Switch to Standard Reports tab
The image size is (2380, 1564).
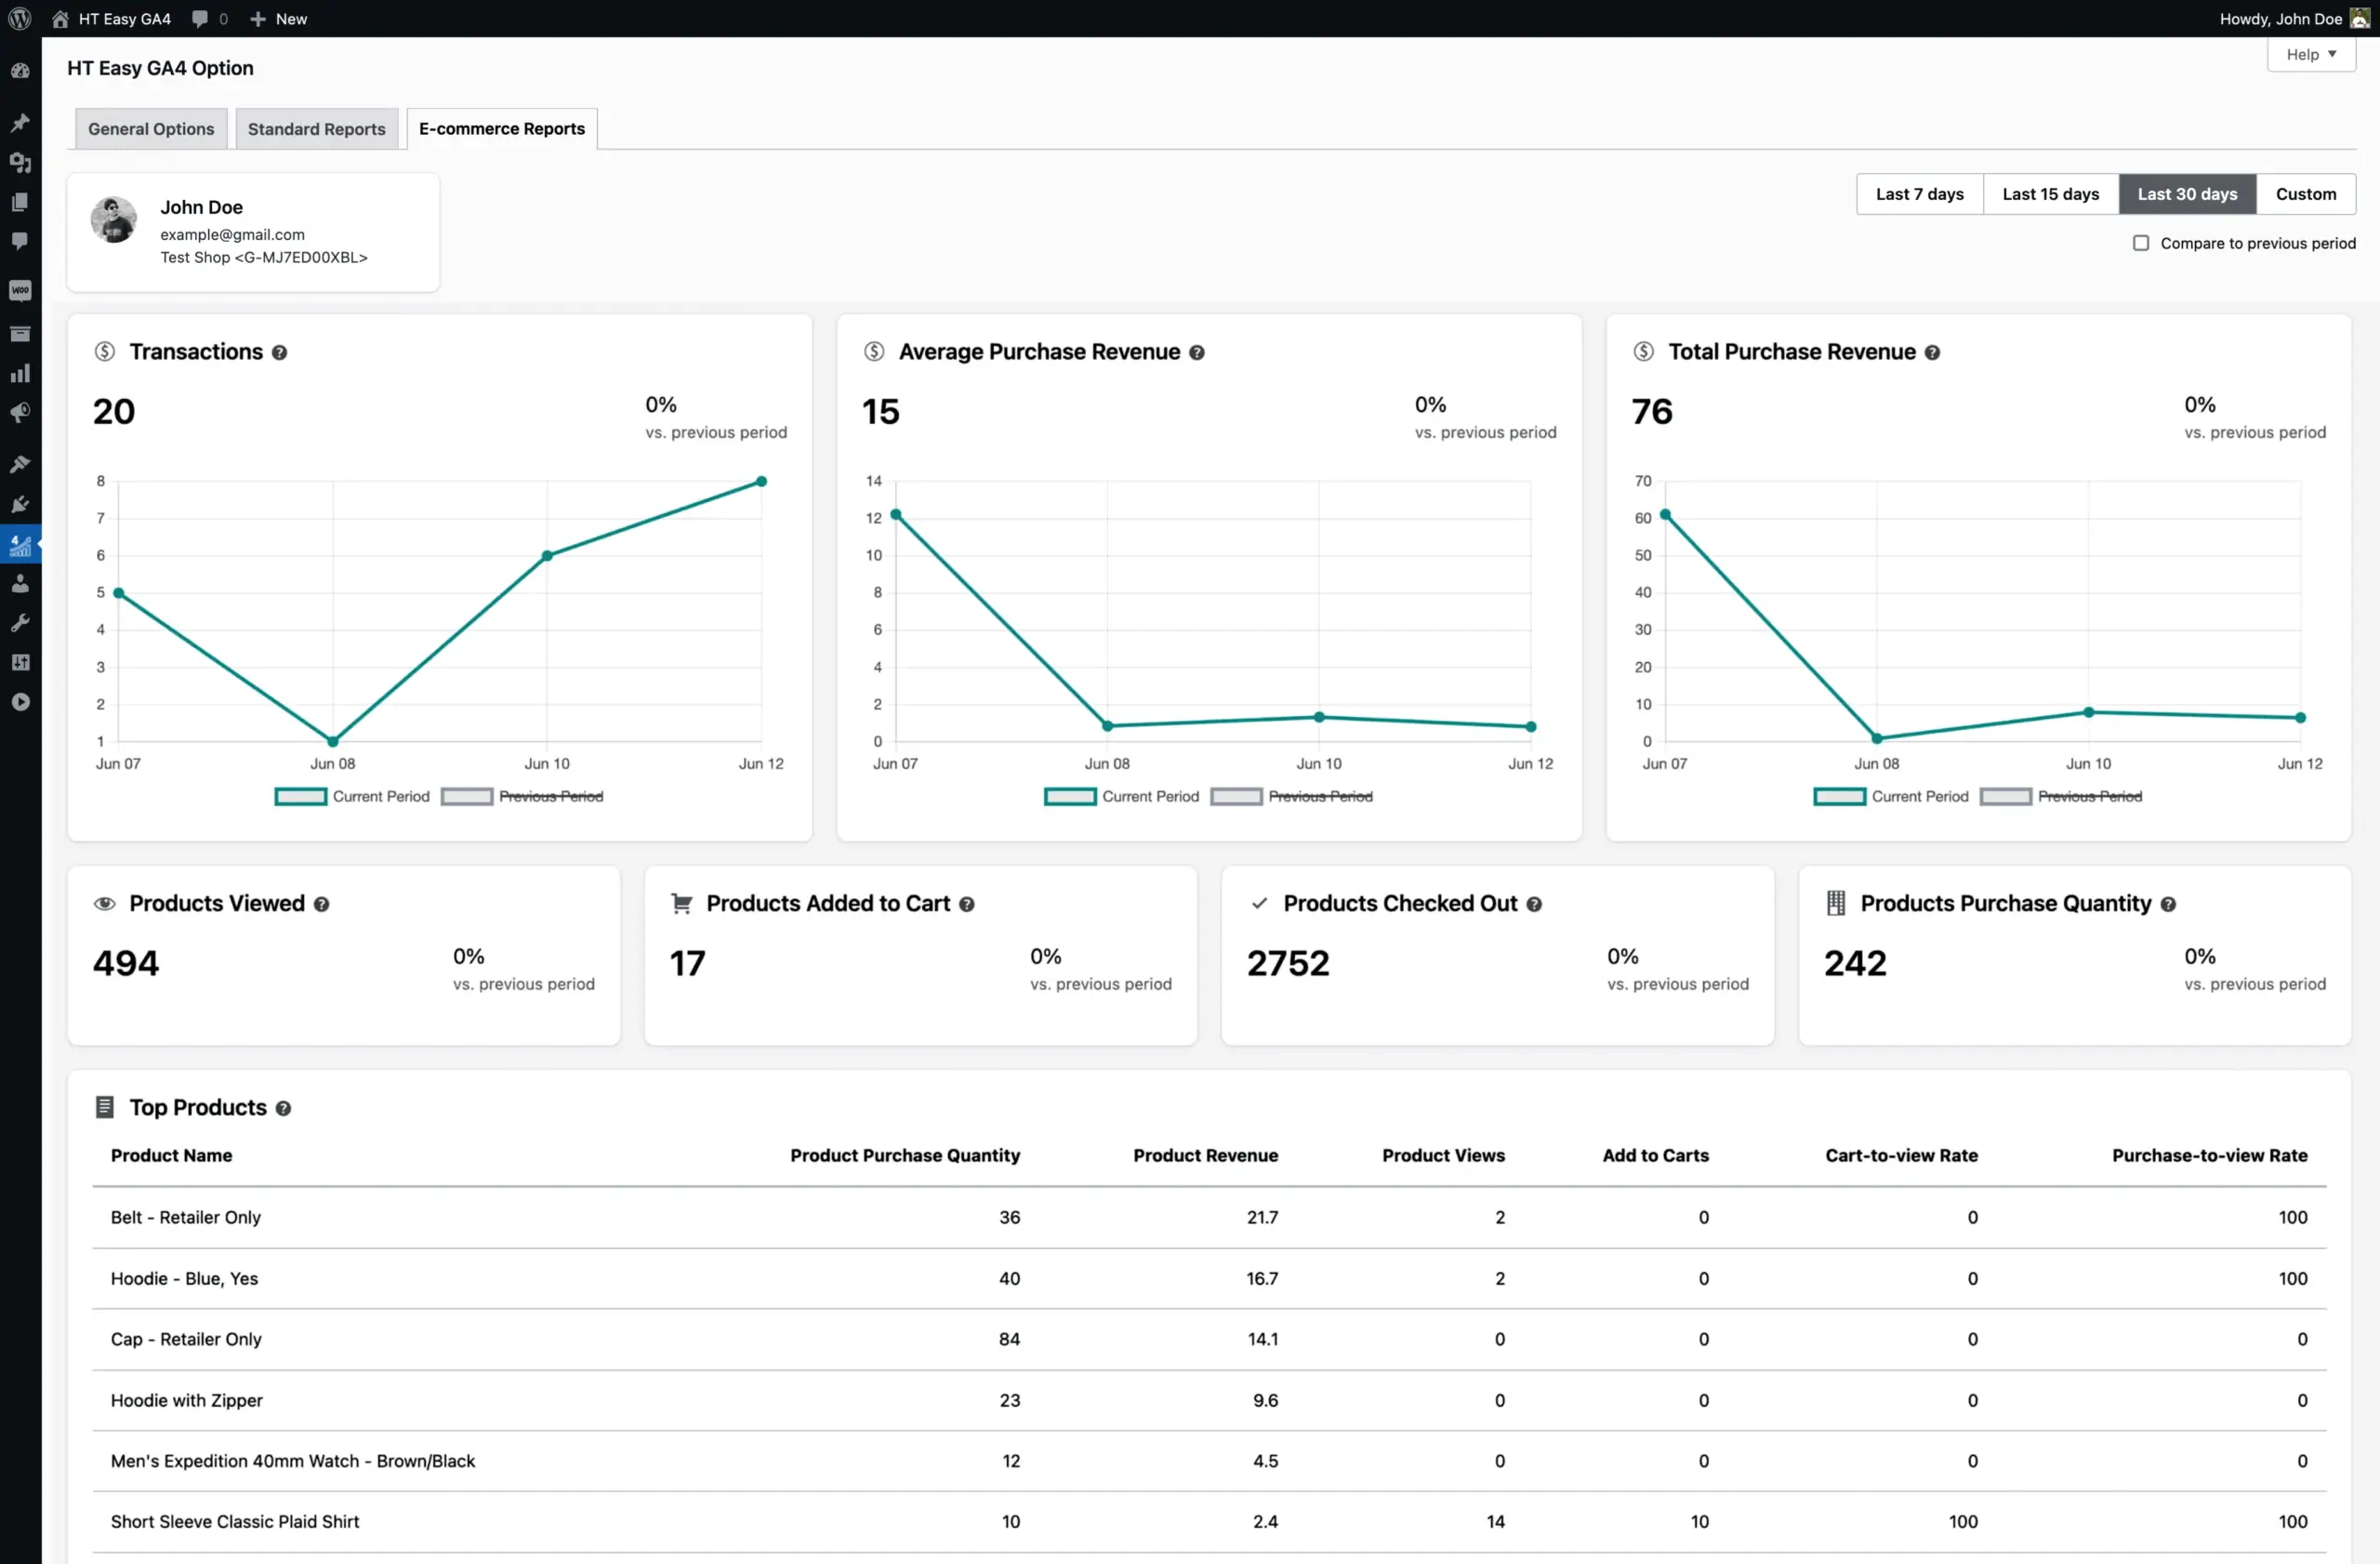(x=316, y=127)
